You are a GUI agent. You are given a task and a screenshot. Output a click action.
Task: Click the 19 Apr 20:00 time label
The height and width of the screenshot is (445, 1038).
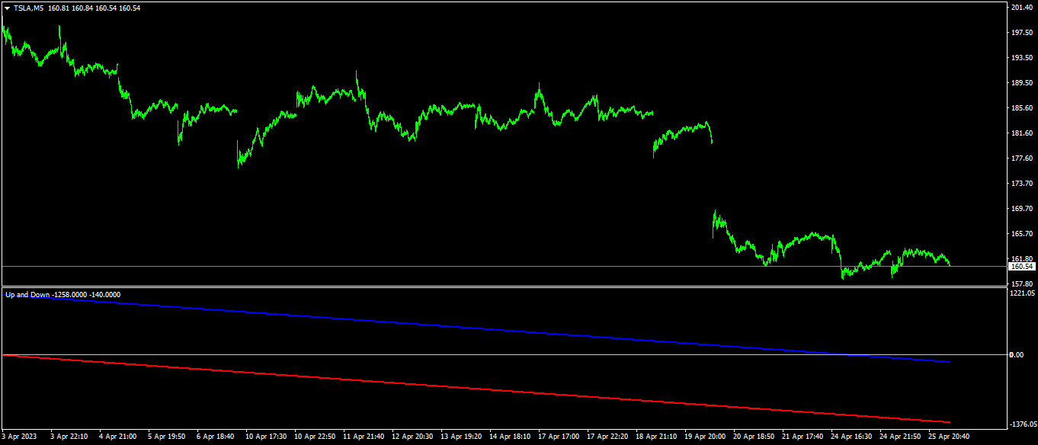coord(706,437)
